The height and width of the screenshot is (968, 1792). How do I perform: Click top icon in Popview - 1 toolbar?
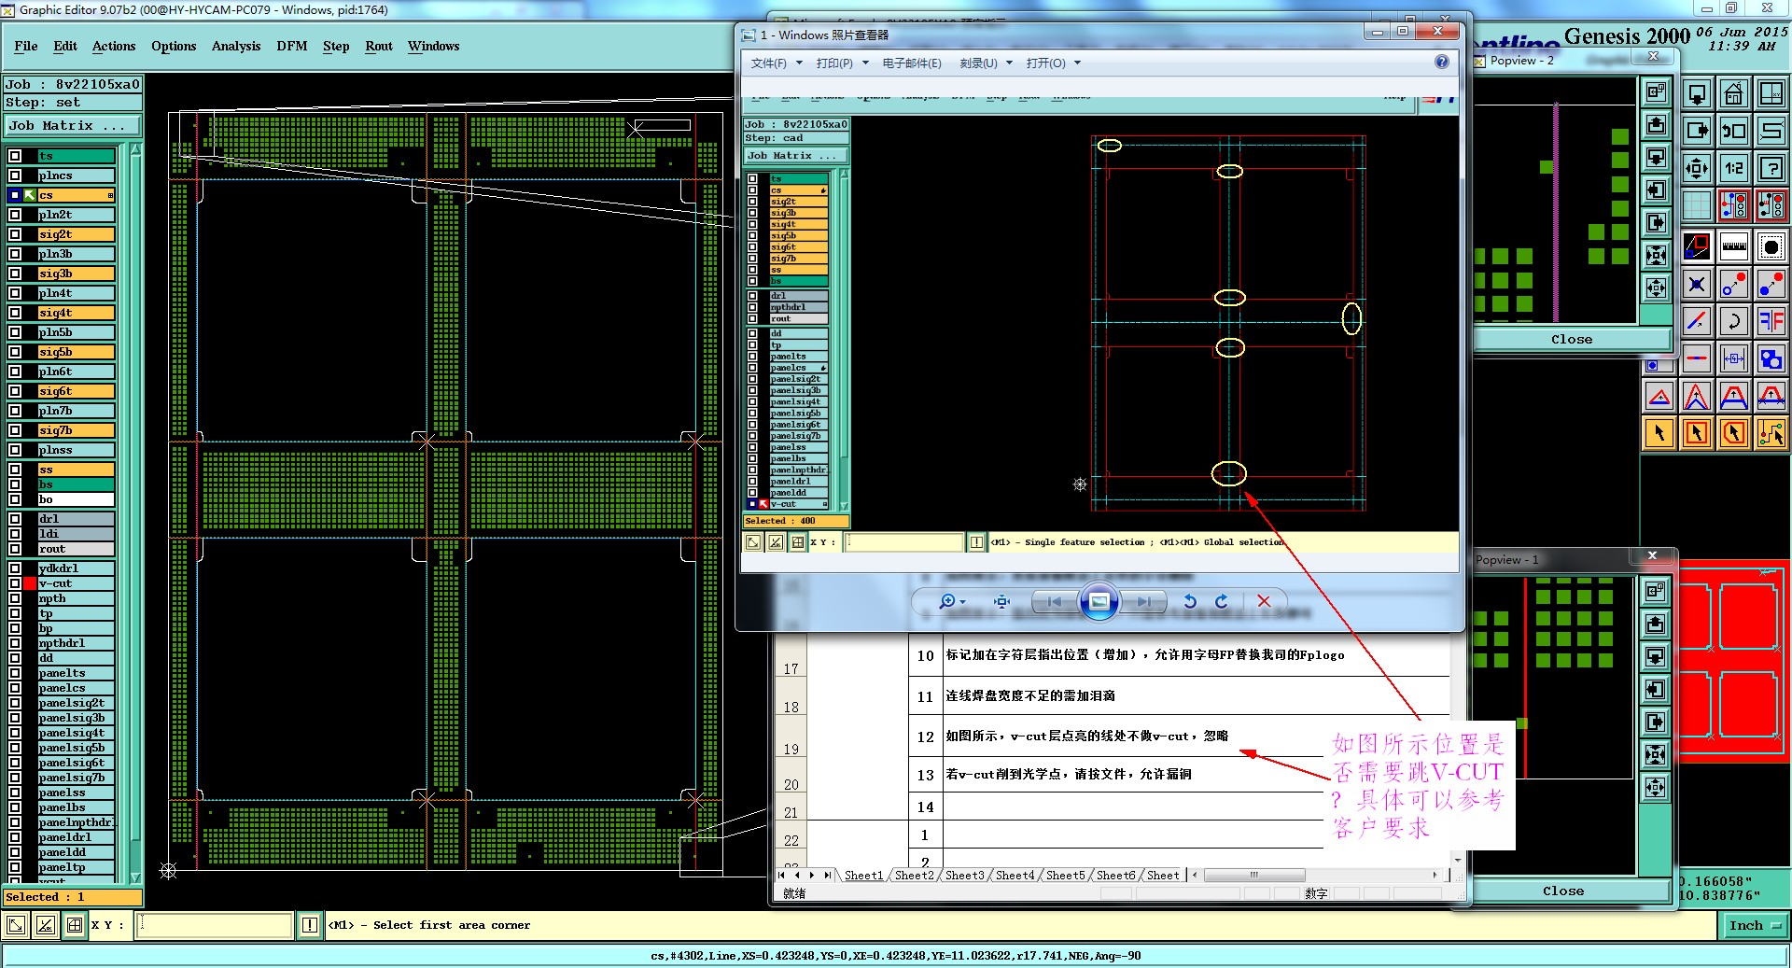coord(1656,591)
